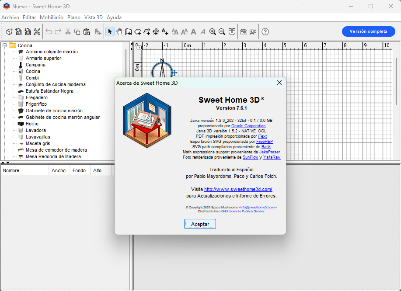401x291 pixels.
Task: Click the right-pointing arrow on plan divider
Action: click(132, 49)
